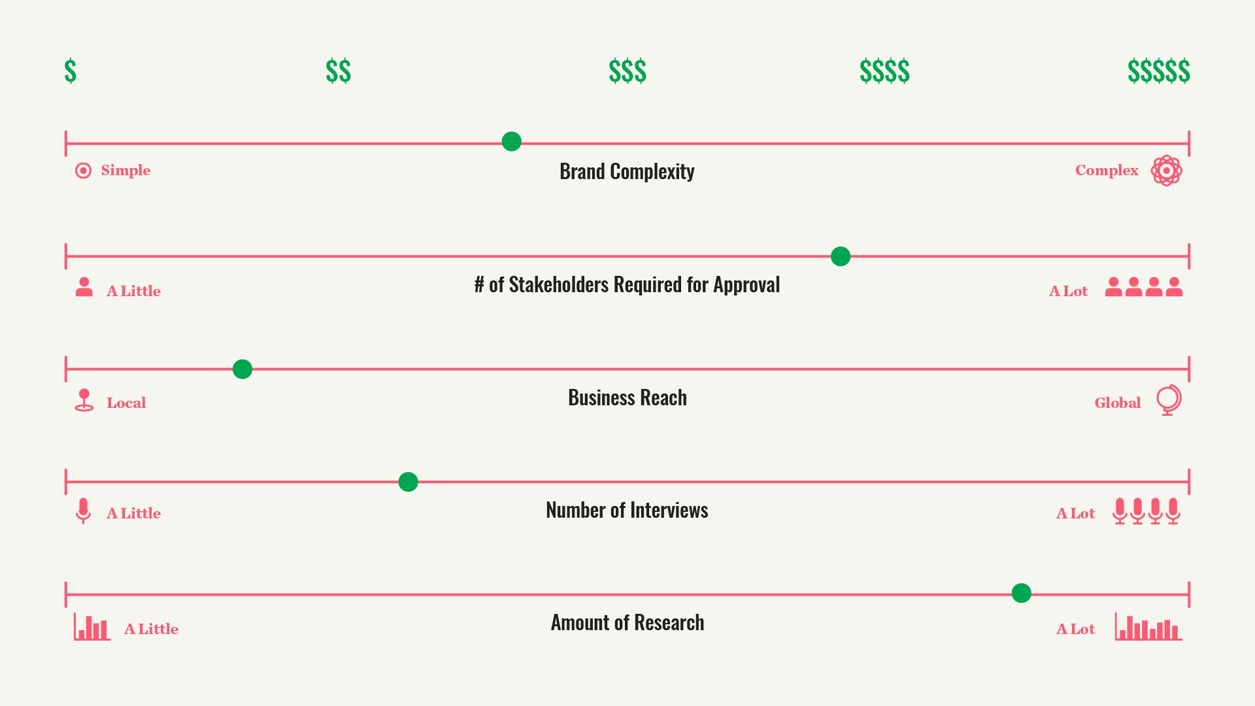This screenshot has height=706, width=1255.
Task: Click the Simple target icon
Action: point(83,171)
